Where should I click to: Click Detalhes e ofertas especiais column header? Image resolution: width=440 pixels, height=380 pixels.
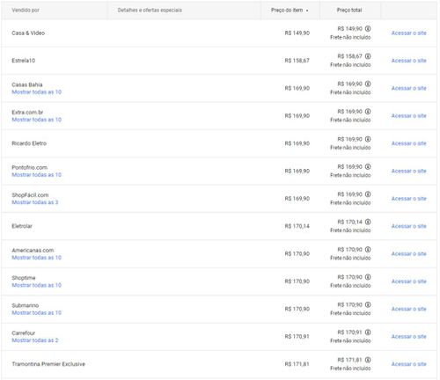tap(150, 11)
